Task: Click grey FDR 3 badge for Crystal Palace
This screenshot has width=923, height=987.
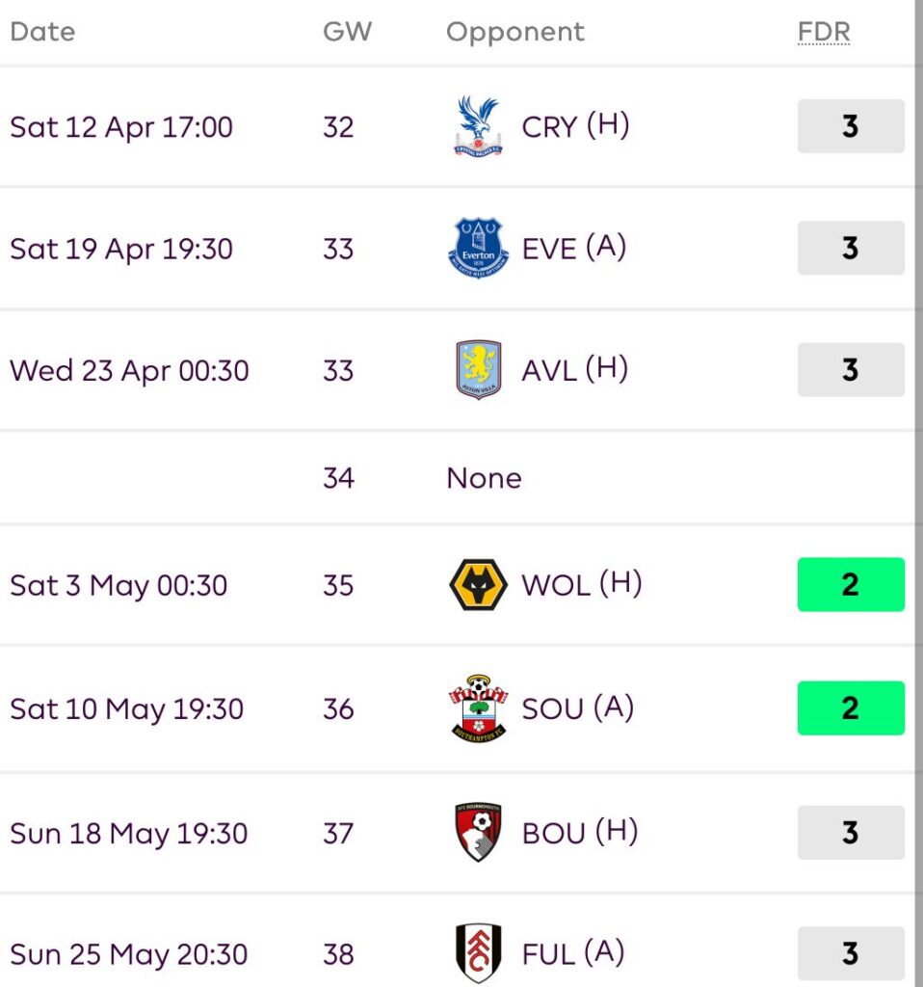Action: click(851, 126)
